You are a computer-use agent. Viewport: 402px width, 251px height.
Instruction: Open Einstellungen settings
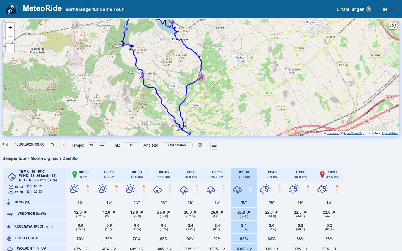click(354, 9)
